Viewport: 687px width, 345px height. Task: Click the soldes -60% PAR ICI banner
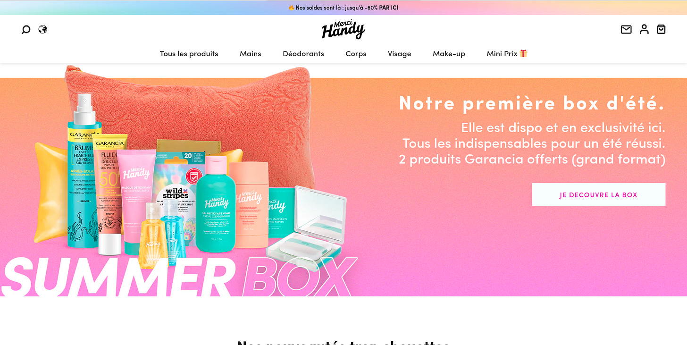click(x=343, y=8)
